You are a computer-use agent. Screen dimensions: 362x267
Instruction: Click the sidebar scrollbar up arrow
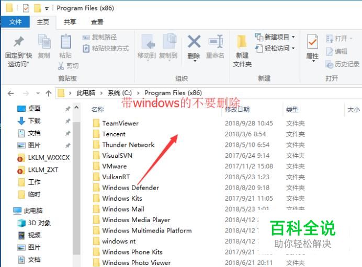pos(76,108)
